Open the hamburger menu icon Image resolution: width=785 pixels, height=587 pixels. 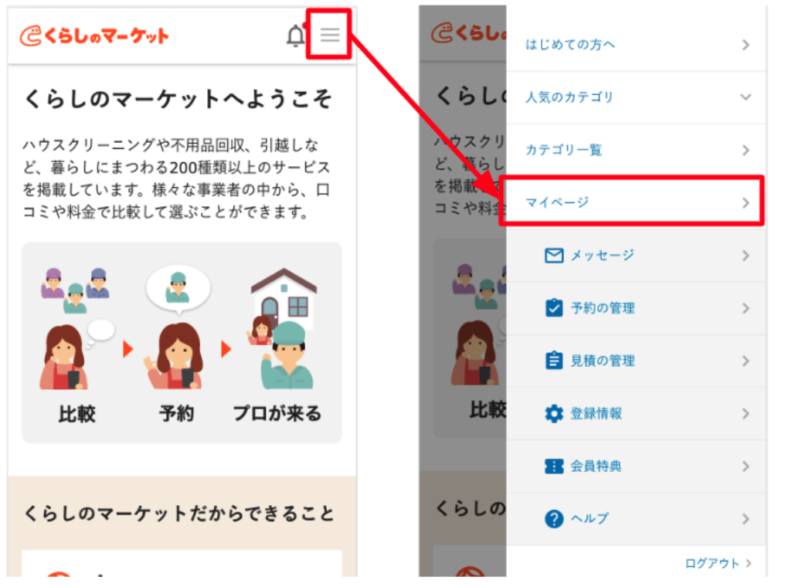coord(330,35)
